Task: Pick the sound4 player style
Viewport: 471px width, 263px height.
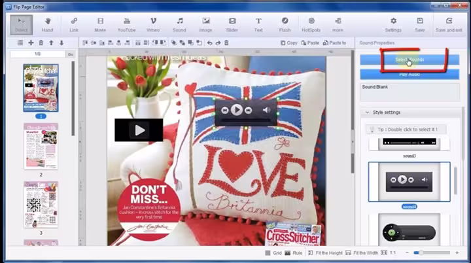Action: click(409, 182)
